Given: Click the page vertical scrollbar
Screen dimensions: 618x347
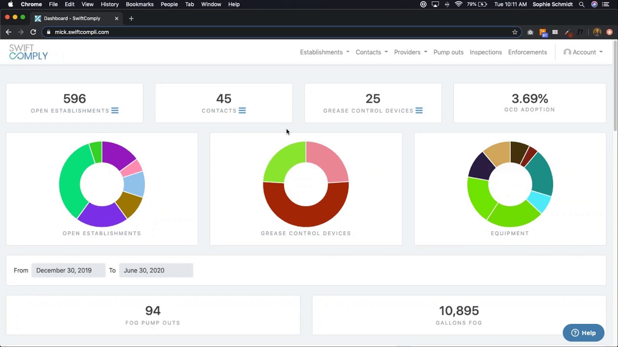Looking at the screenshot, I should click(615, 87).
